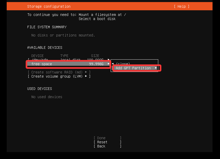Viewport: 220px width, 159px height.
Task: Click the arrow on the free space row
Action: [x=109, y=64]
